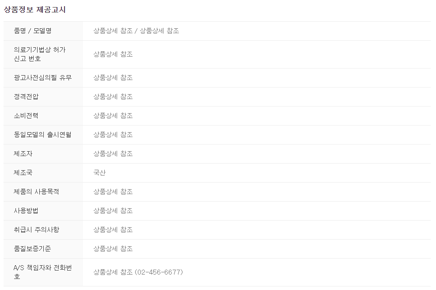The image size is (436, 290).
Task: Click the 제조국 row label
Action: [23, 172]
